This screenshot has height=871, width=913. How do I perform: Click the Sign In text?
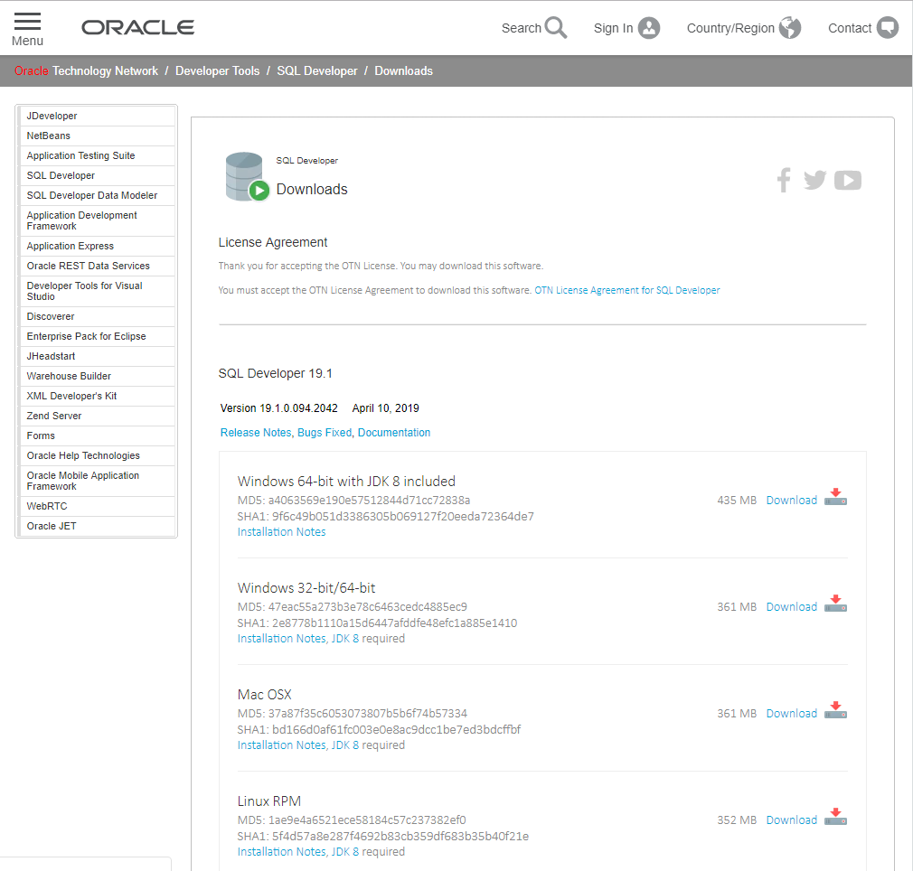tap(613, 28)
